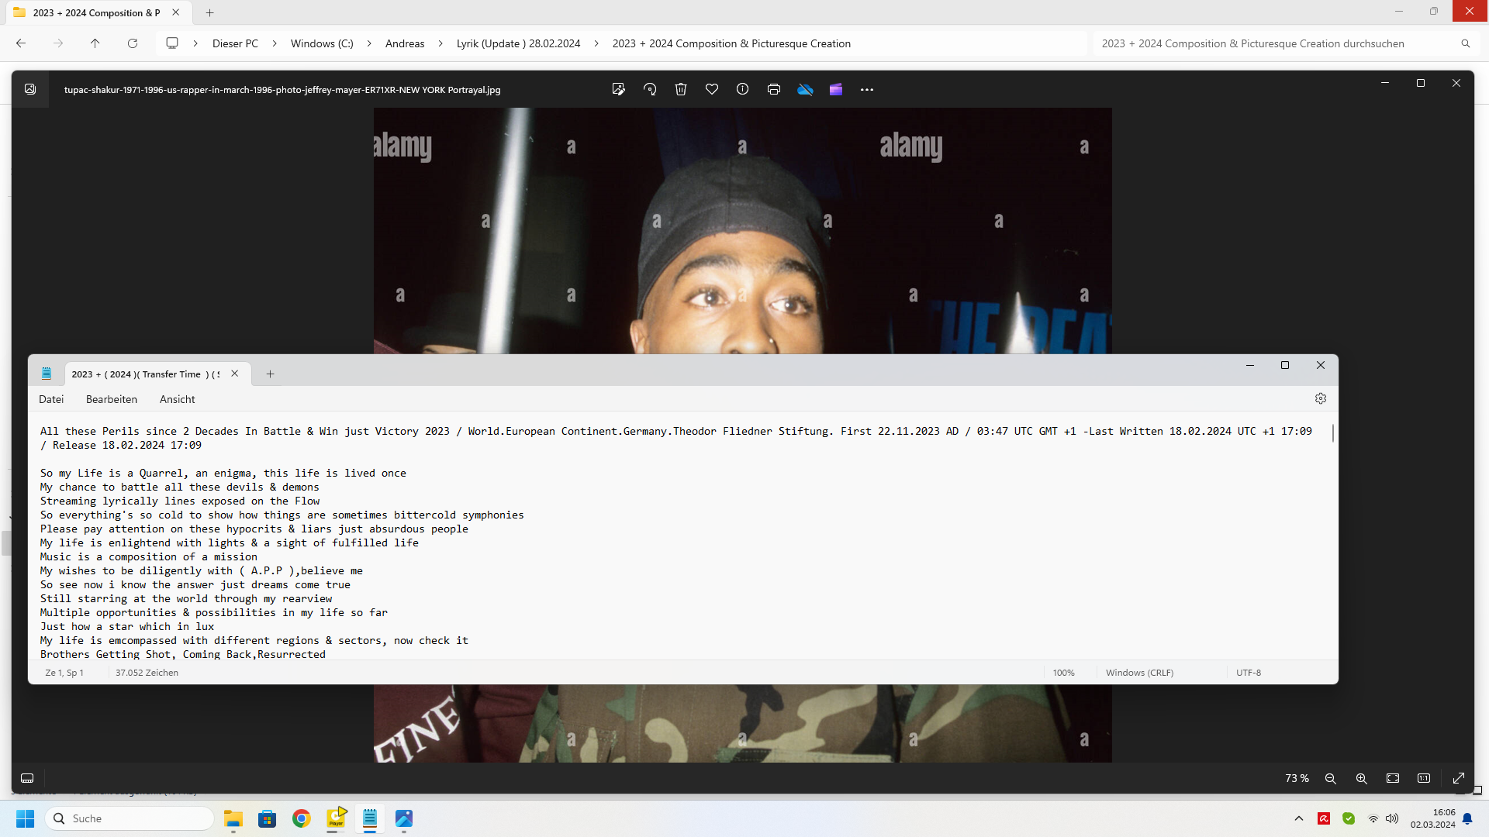Click the '37.052 Zeichen' character count
Screen dimensions: 1489x837
pyautogui.click(x=147, y=673)
